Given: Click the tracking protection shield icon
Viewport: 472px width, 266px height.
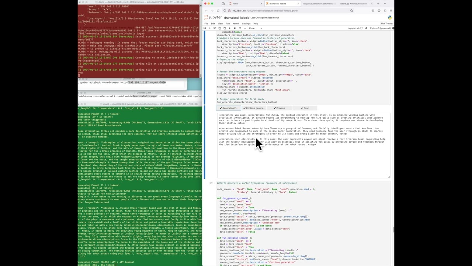Looking at the screenshot, I should 225,11.
